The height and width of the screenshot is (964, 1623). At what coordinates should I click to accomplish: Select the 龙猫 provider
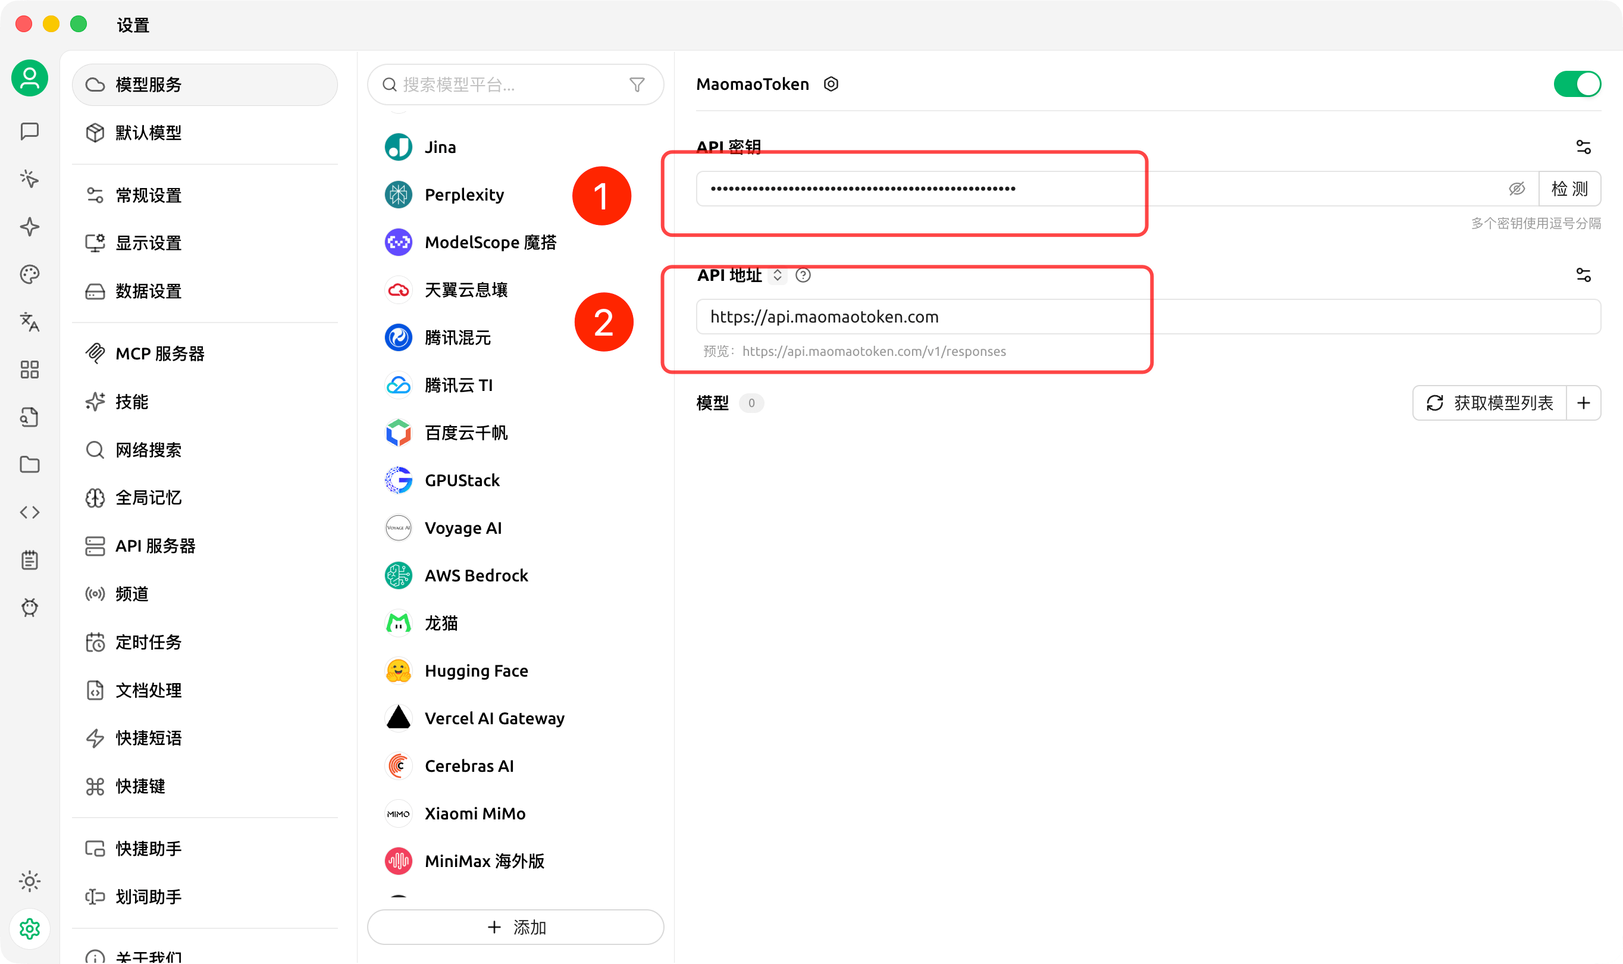click(516, 623)
